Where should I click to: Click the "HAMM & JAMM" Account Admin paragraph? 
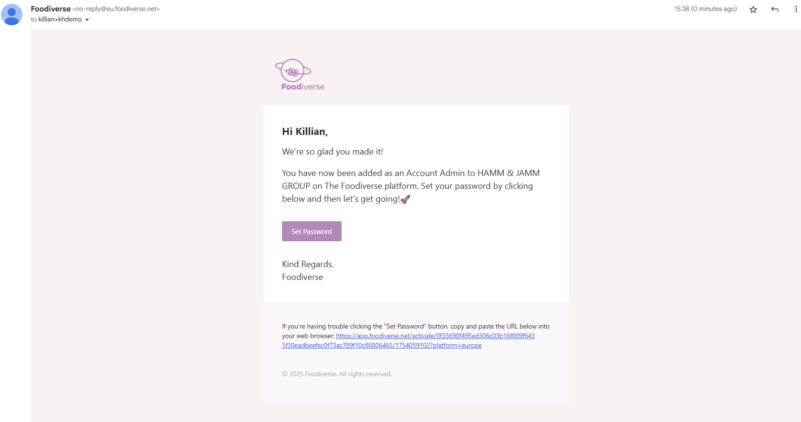tap(410, 186)
